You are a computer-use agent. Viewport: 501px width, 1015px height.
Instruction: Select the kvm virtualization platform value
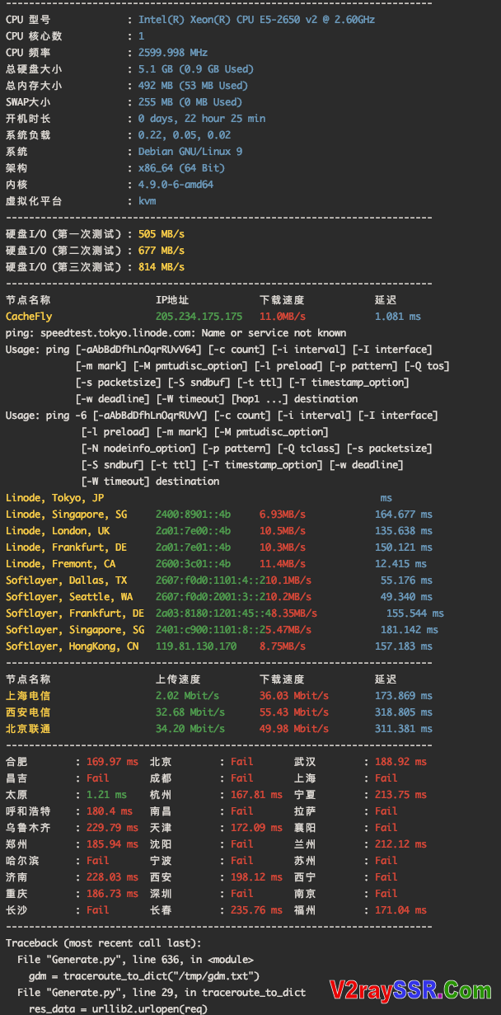[147, 200]
